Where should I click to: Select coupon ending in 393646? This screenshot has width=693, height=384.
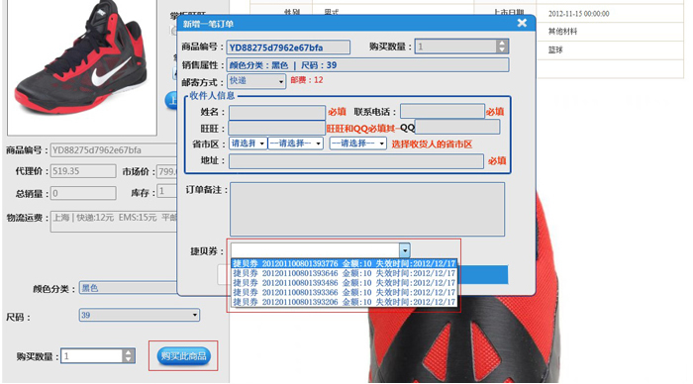point(344,273)
